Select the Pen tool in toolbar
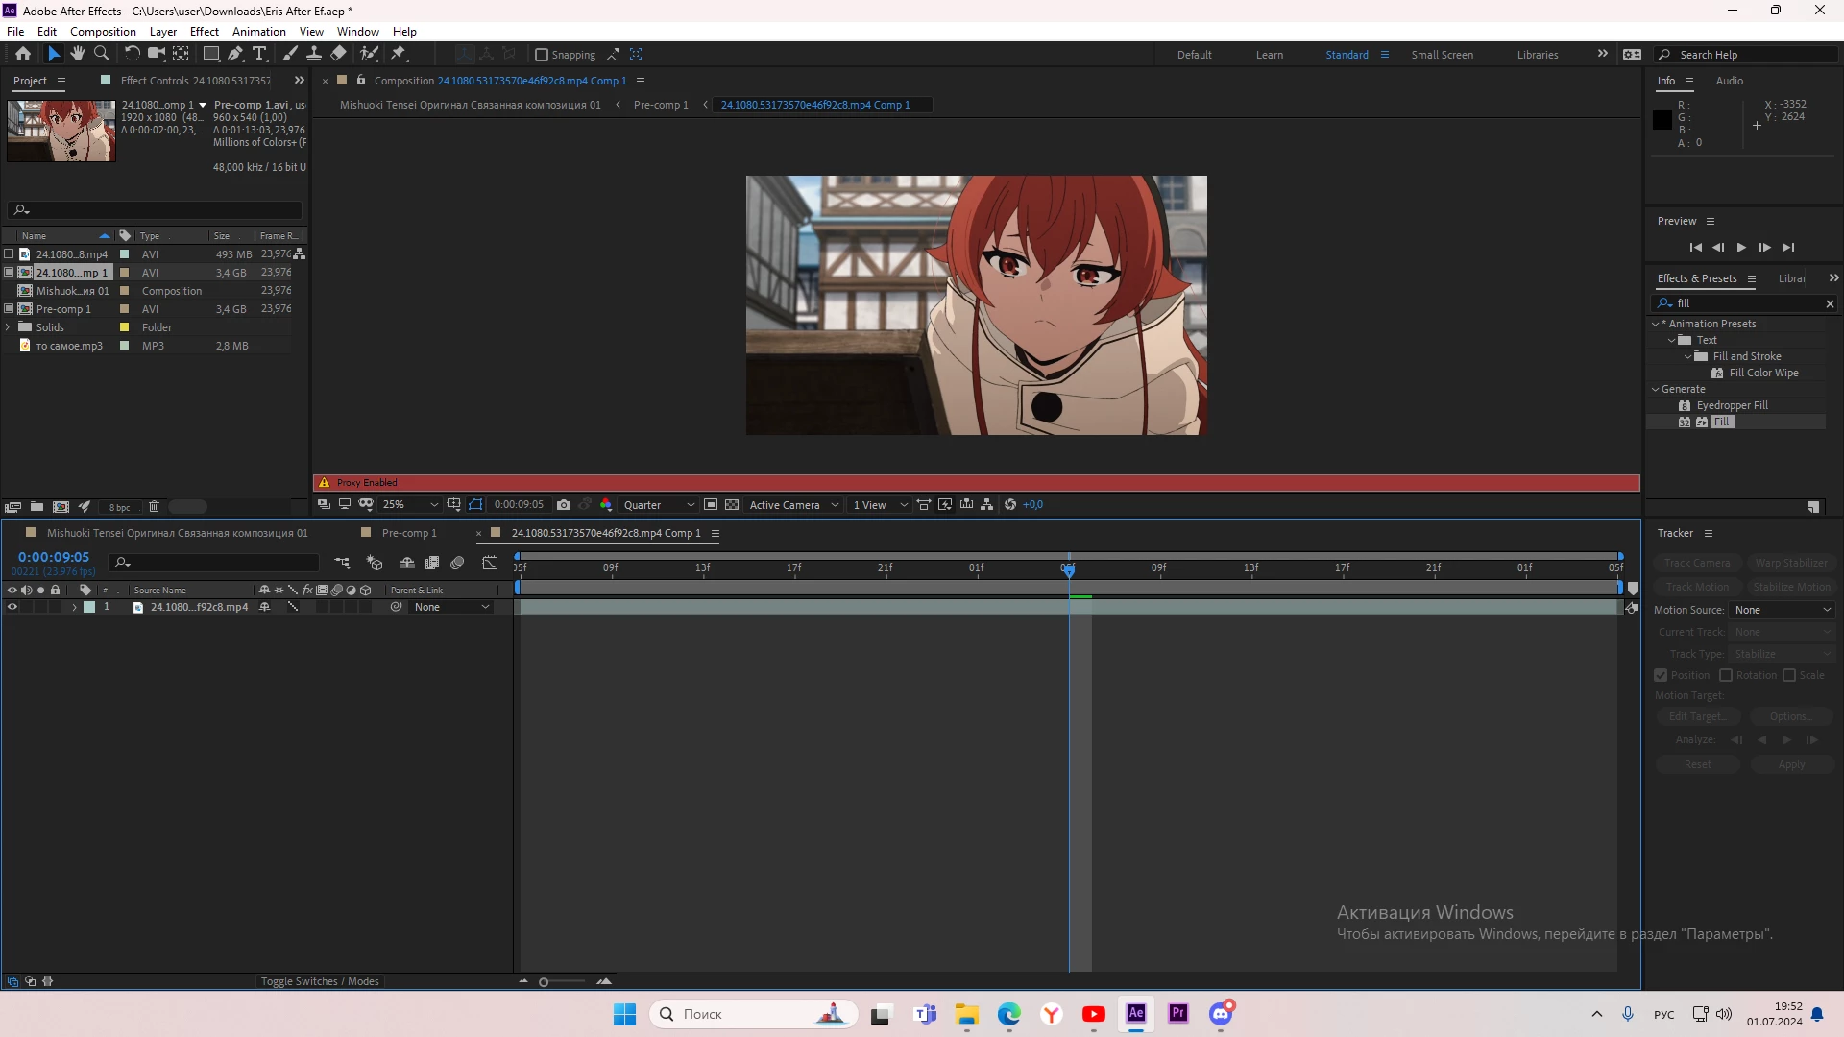Viewport: 1844px width, 1037px height. pyautogui.click(x=235, y=54)
